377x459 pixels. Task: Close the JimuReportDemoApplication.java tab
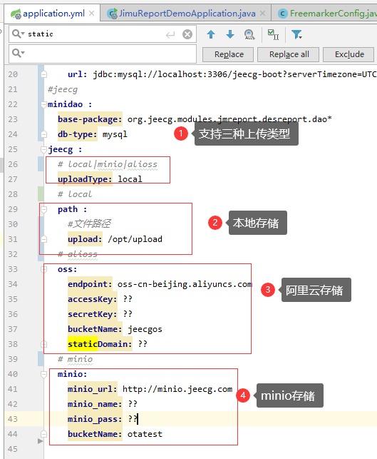(x=263, y=13)
